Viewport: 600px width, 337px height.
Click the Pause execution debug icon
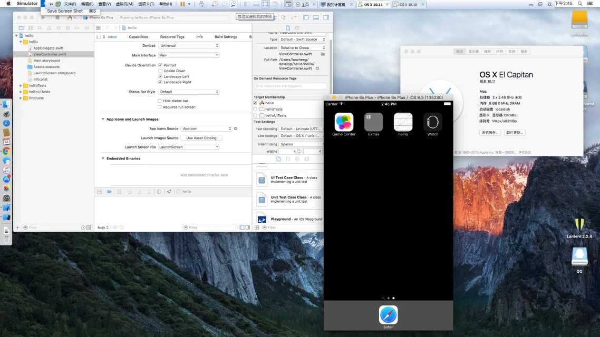click(119, 192)
